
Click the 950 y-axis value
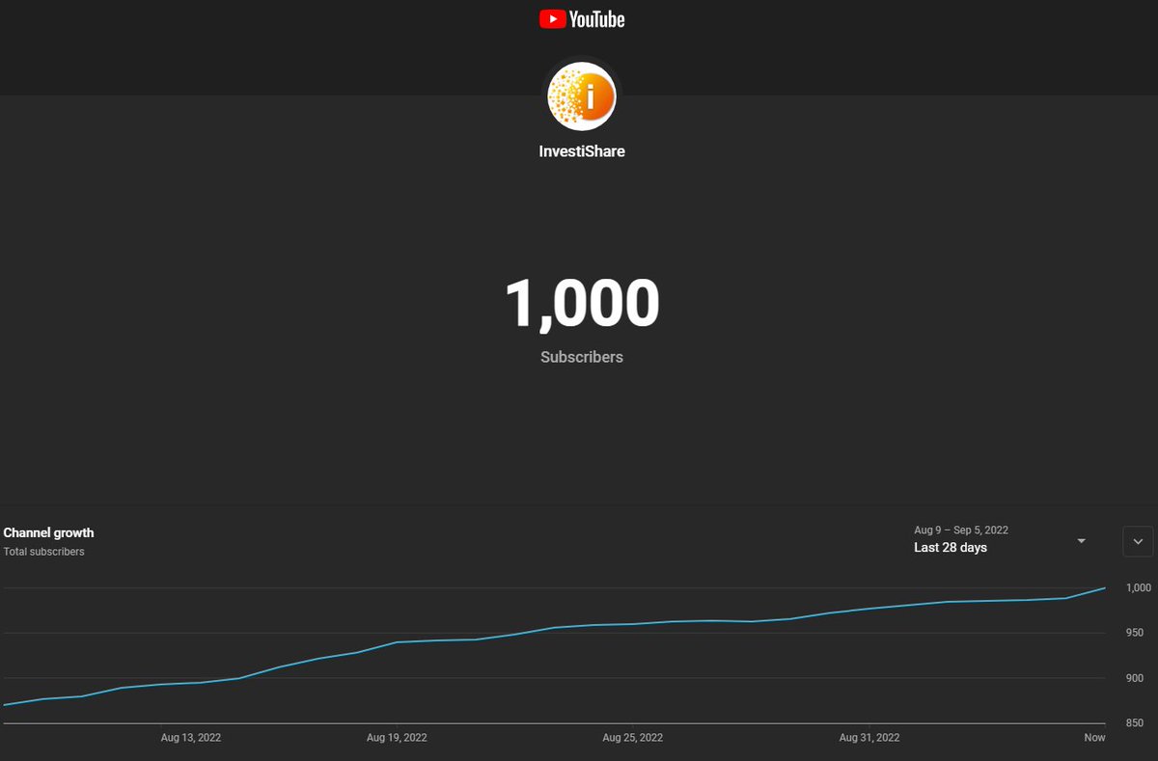(x=1135, y=633)
